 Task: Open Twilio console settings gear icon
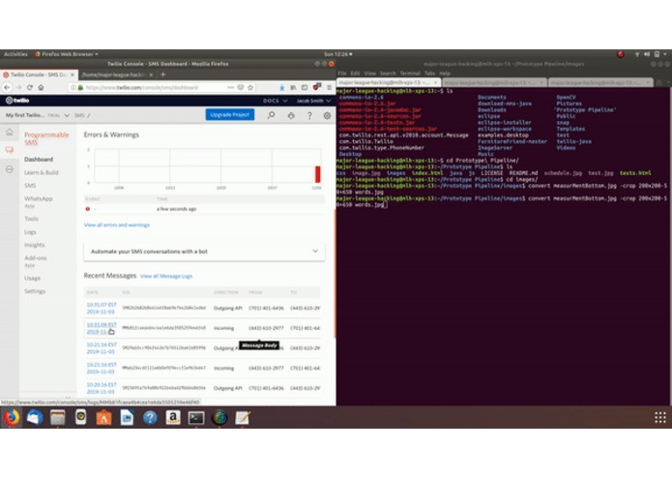point(327,115)
